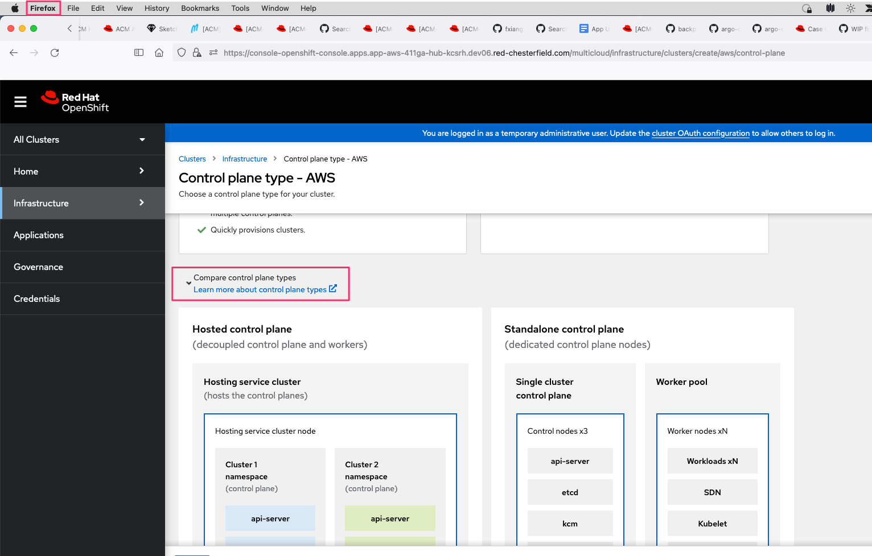Switch to the fxiang GitHub tab
The width and height of the screenshot is (872, 556).
pyautogui.click(x=508, y=28)
